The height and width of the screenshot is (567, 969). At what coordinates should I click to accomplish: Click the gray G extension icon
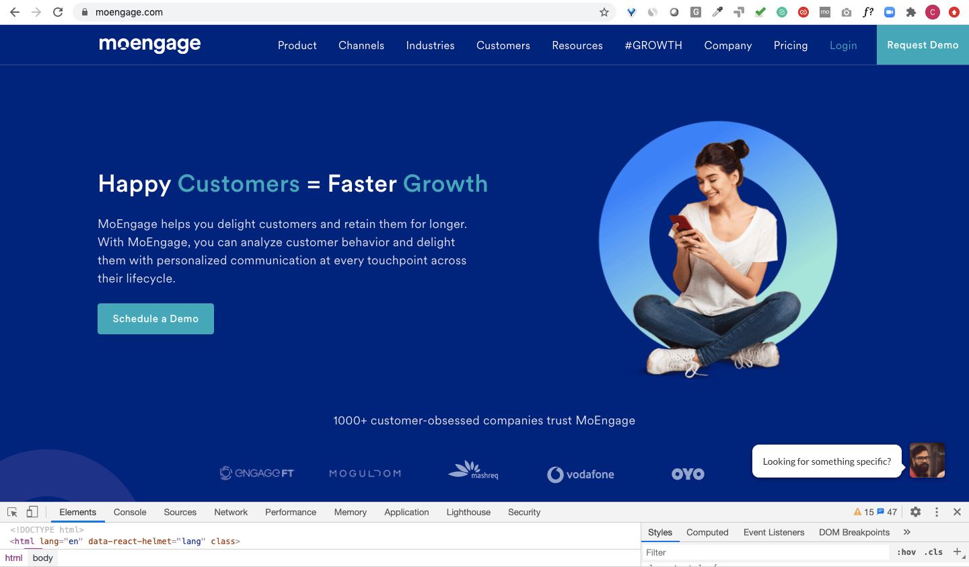pos(696,12)
